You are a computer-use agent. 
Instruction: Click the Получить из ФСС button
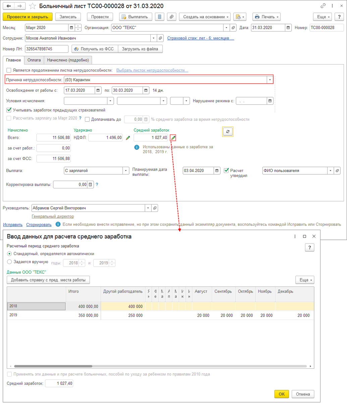pyautogui.click(x=95, y=49)
